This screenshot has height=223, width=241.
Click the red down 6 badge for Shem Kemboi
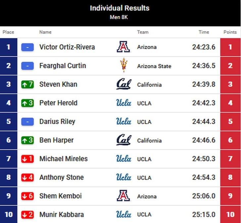point(27,196)
